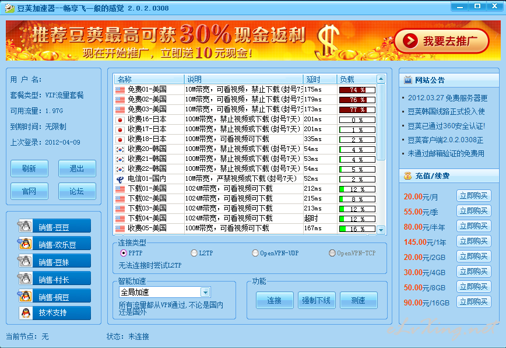Click the US flag of 免费01-美国
506x348 pixels.
[120, 90]
